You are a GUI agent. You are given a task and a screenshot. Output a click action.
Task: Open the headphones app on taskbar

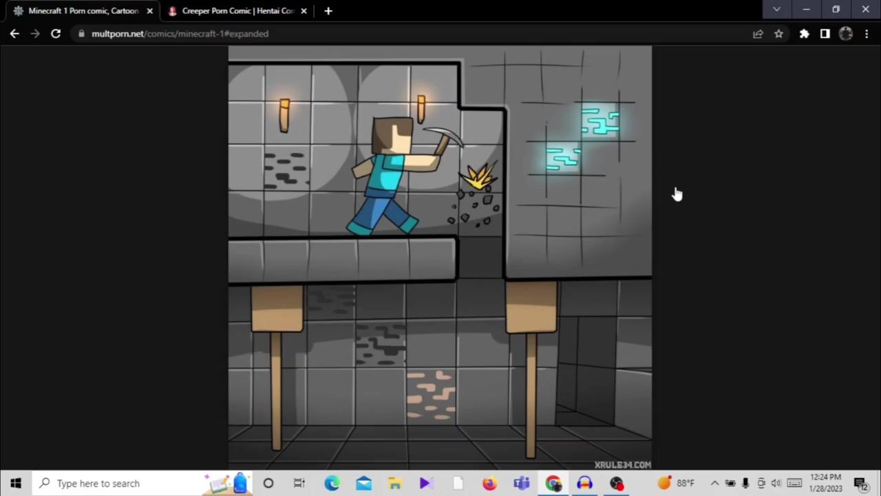(584, 483)
